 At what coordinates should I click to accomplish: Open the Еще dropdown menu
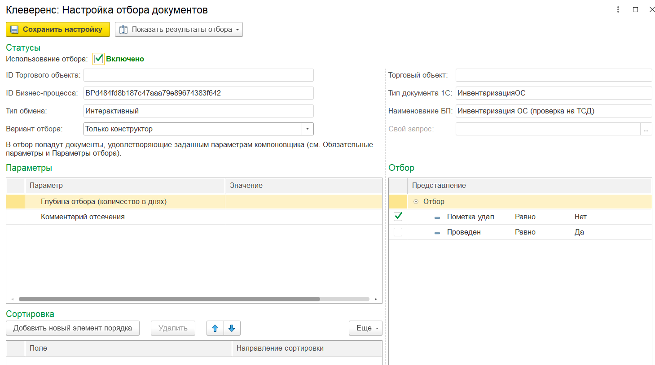point(365,328)
